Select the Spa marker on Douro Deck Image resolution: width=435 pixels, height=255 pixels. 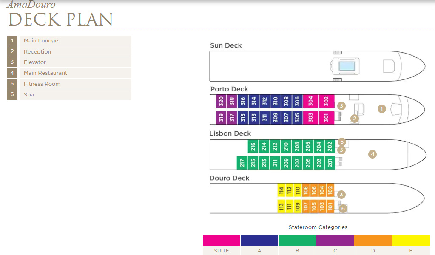pos(343,208)
